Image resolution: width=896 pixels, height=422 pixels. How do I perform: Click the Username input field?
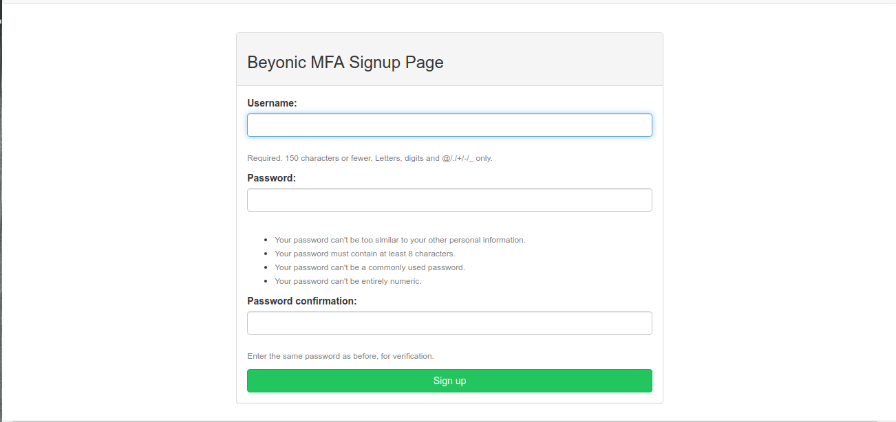point(449,125)
